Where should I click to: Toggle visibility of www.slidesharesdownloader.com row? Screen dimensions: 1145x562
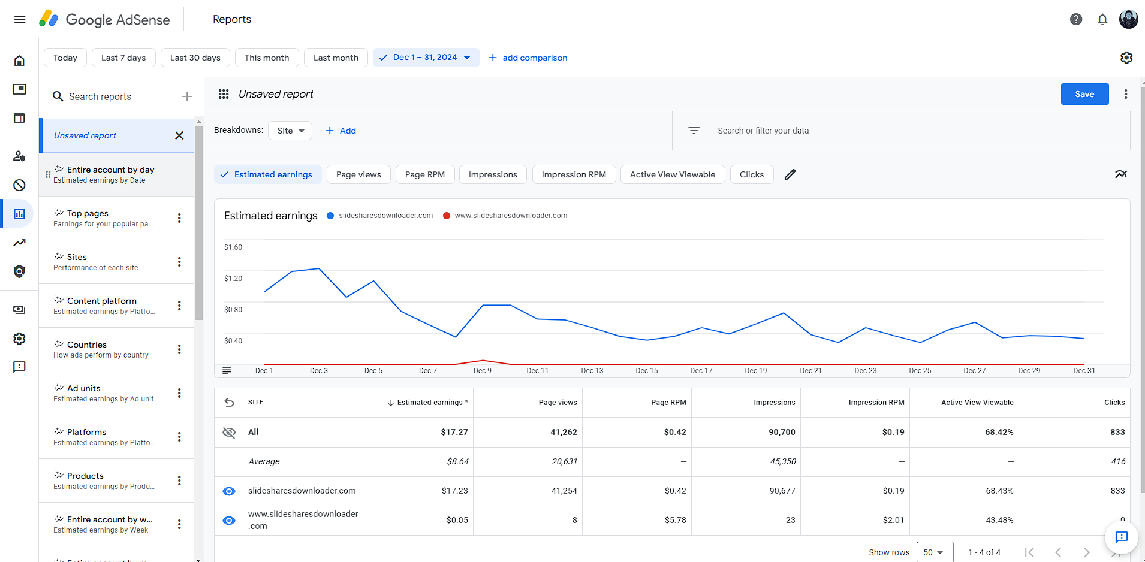(x=229, y=521)
